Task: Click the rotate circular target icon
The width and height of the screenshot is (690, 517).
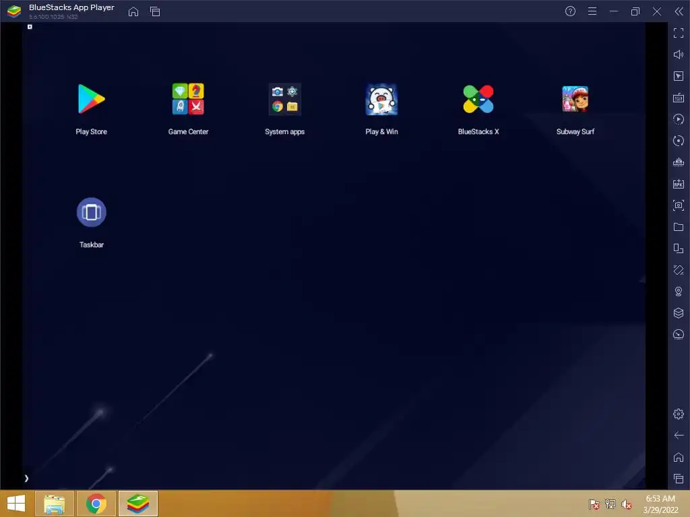Action: [679, 141]
